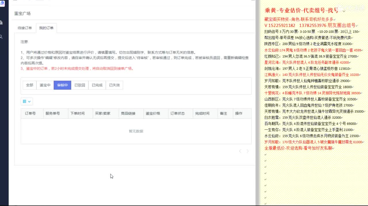This screenshot has height=206, width=368.
Task: Go to previous page arrow
Action: pos(240,151)
